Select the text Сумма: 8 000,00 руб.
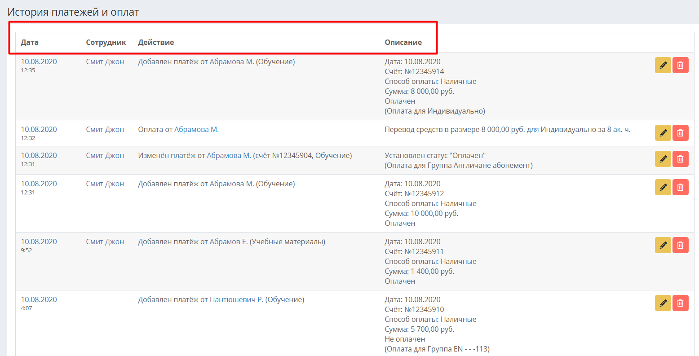The height and width of the screenshot is (356, 699). click(x=420, y=92)
